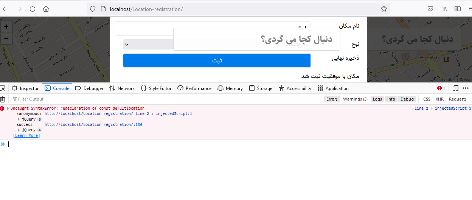Open the Memory tab

click(x=230, y=88)
